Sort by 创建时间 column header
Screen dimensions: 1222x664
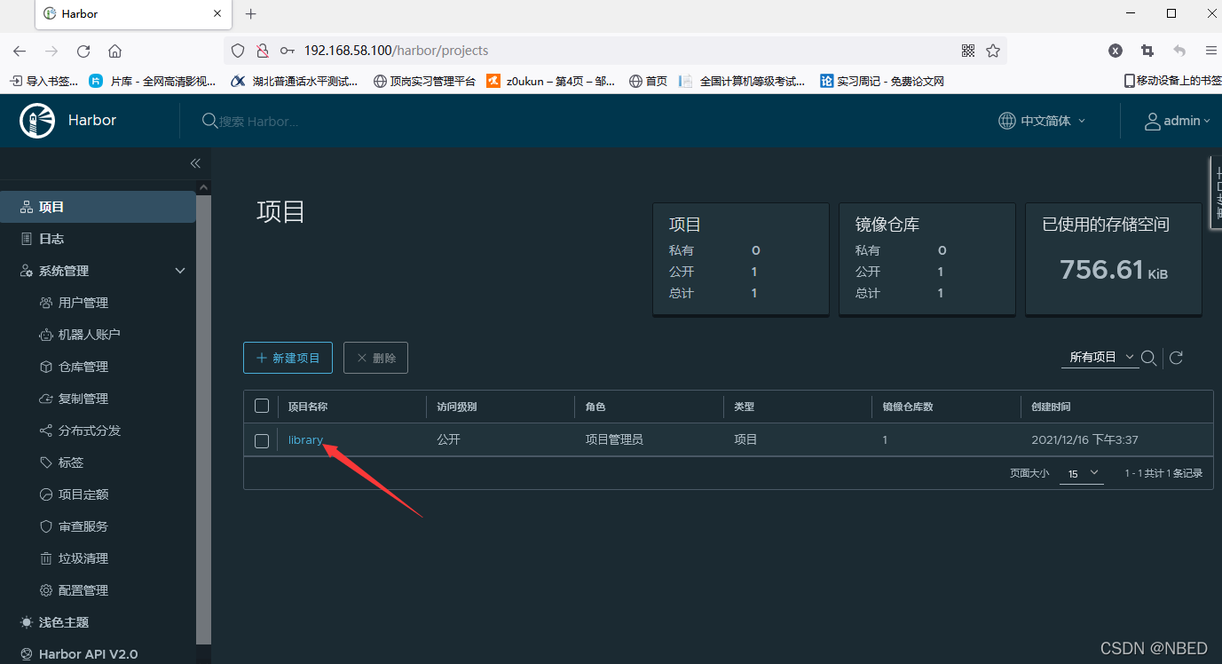point(1051,406)
